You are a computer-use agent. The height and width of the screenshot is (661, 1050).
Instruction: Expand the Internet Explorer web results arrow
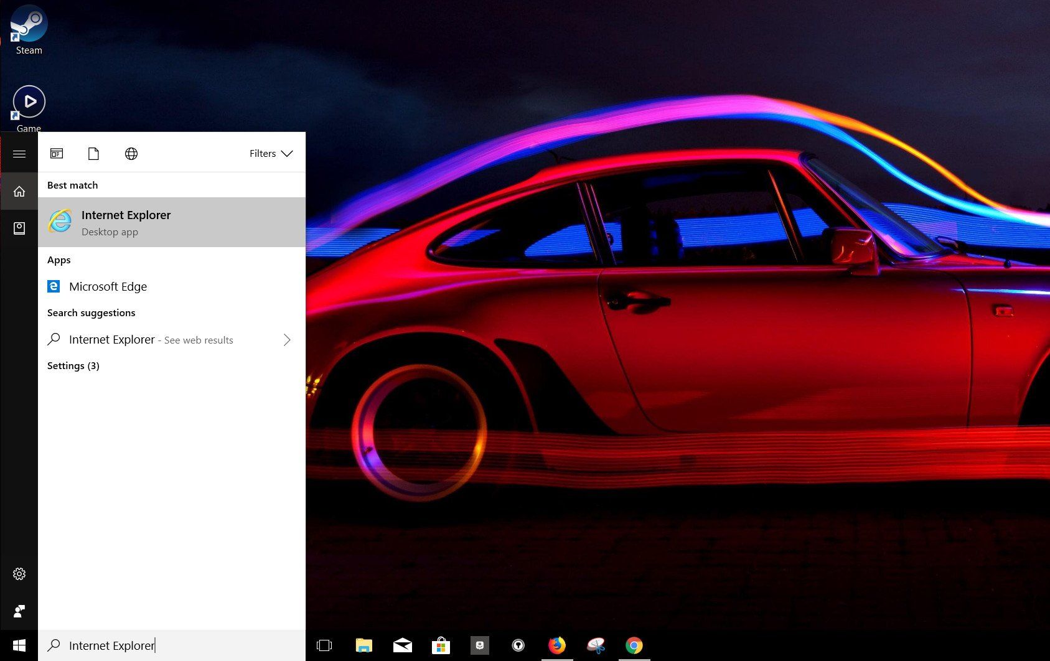click(x=287, y=340)
